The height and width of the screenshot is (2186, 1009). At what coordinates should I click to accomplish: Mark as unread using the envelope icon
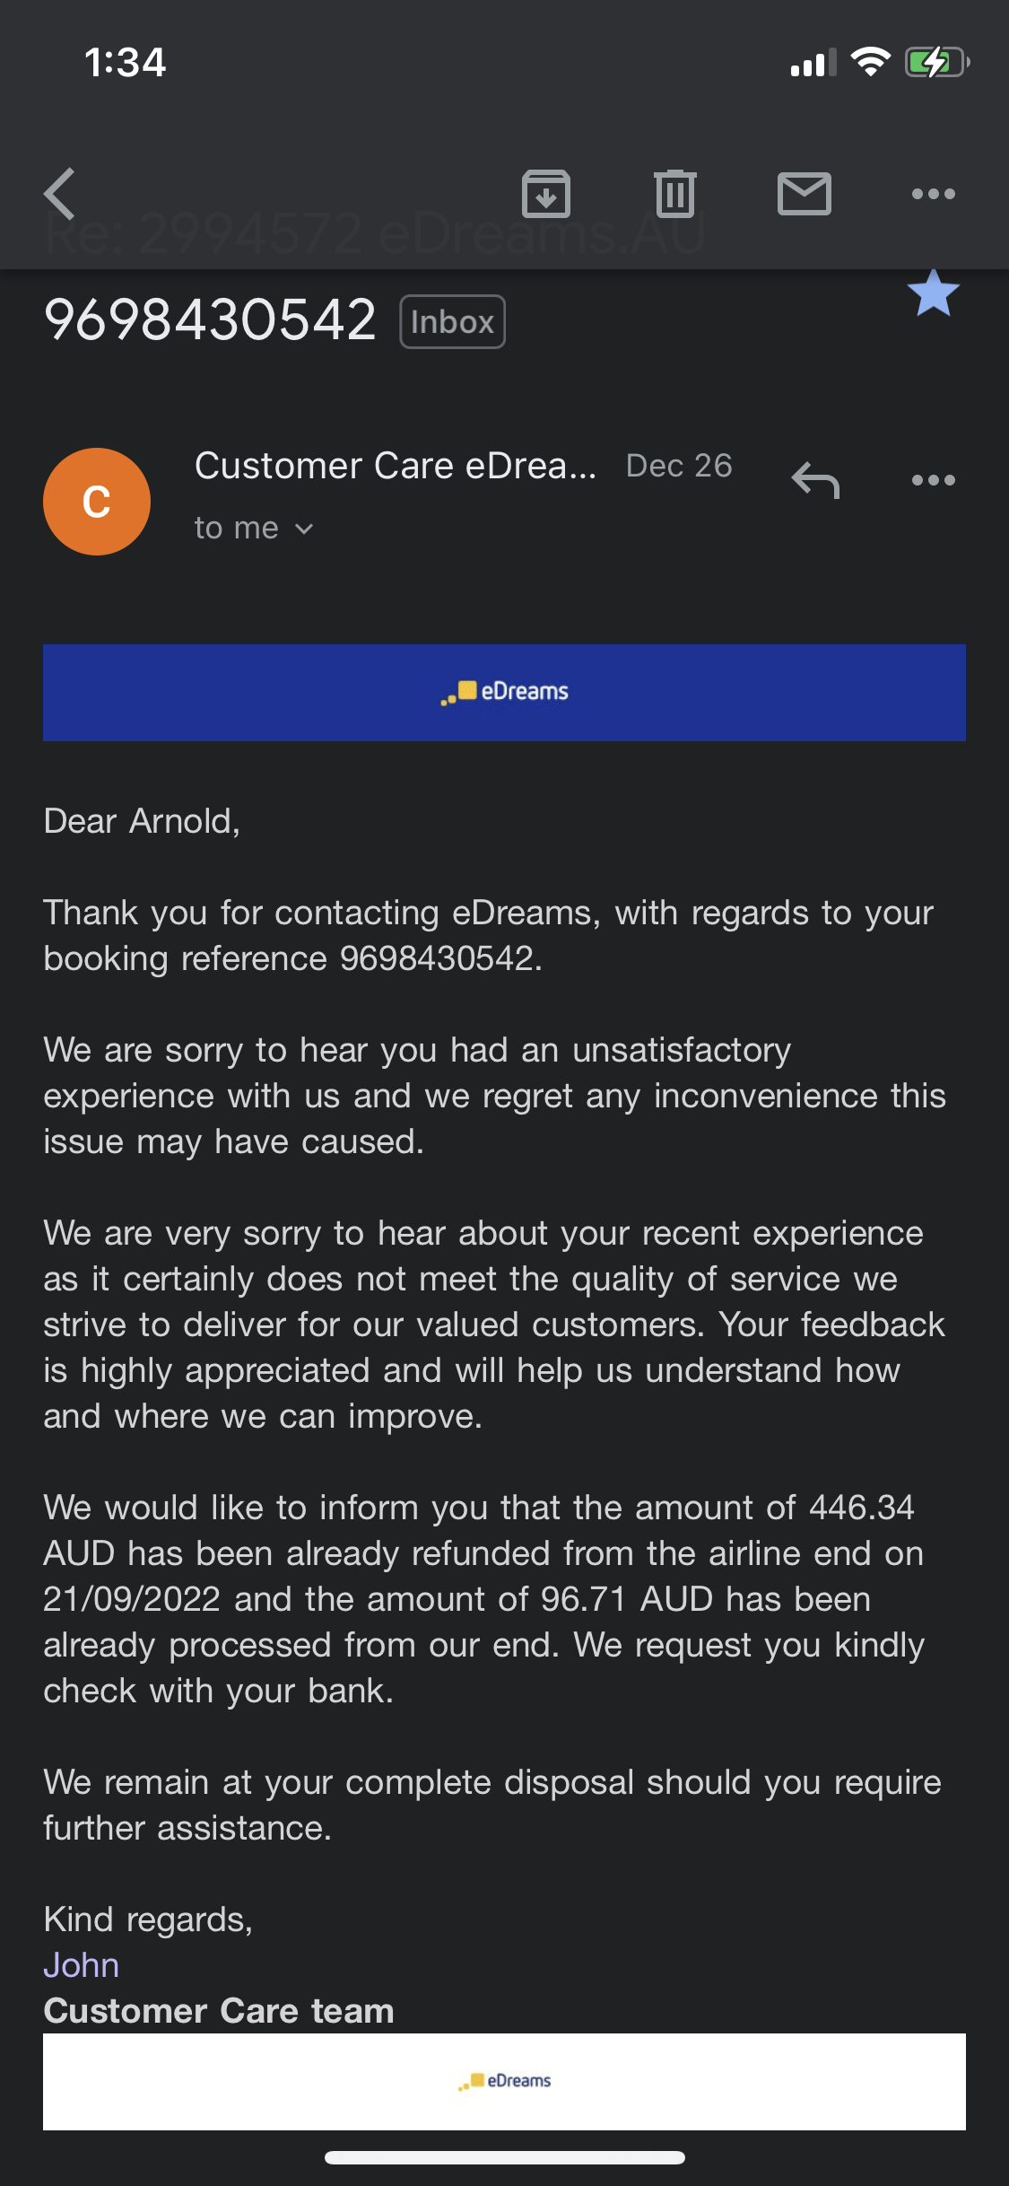click(x=805, y=194)
